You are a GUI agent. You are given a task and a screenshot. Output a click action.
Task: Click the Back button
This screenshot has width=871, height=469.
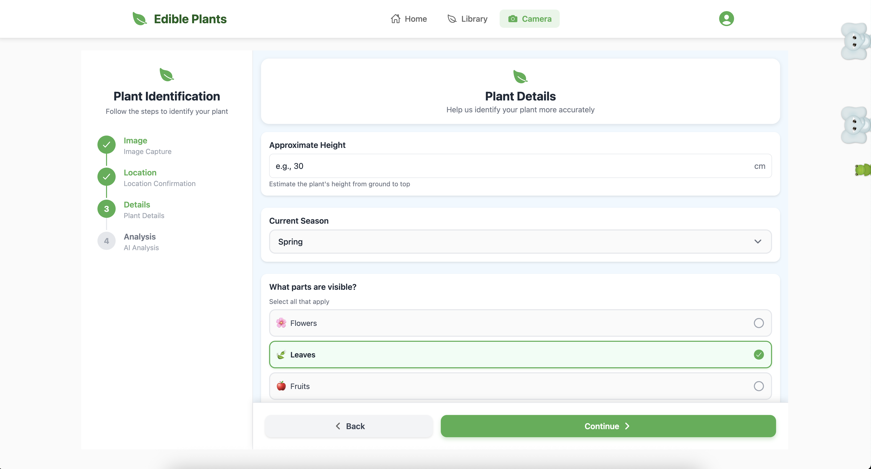[349, 426]
